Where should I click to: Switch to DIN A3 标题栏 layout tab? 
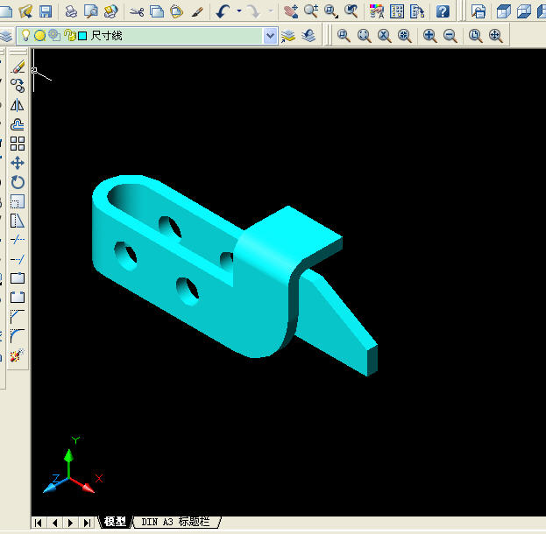click(176, 522)
